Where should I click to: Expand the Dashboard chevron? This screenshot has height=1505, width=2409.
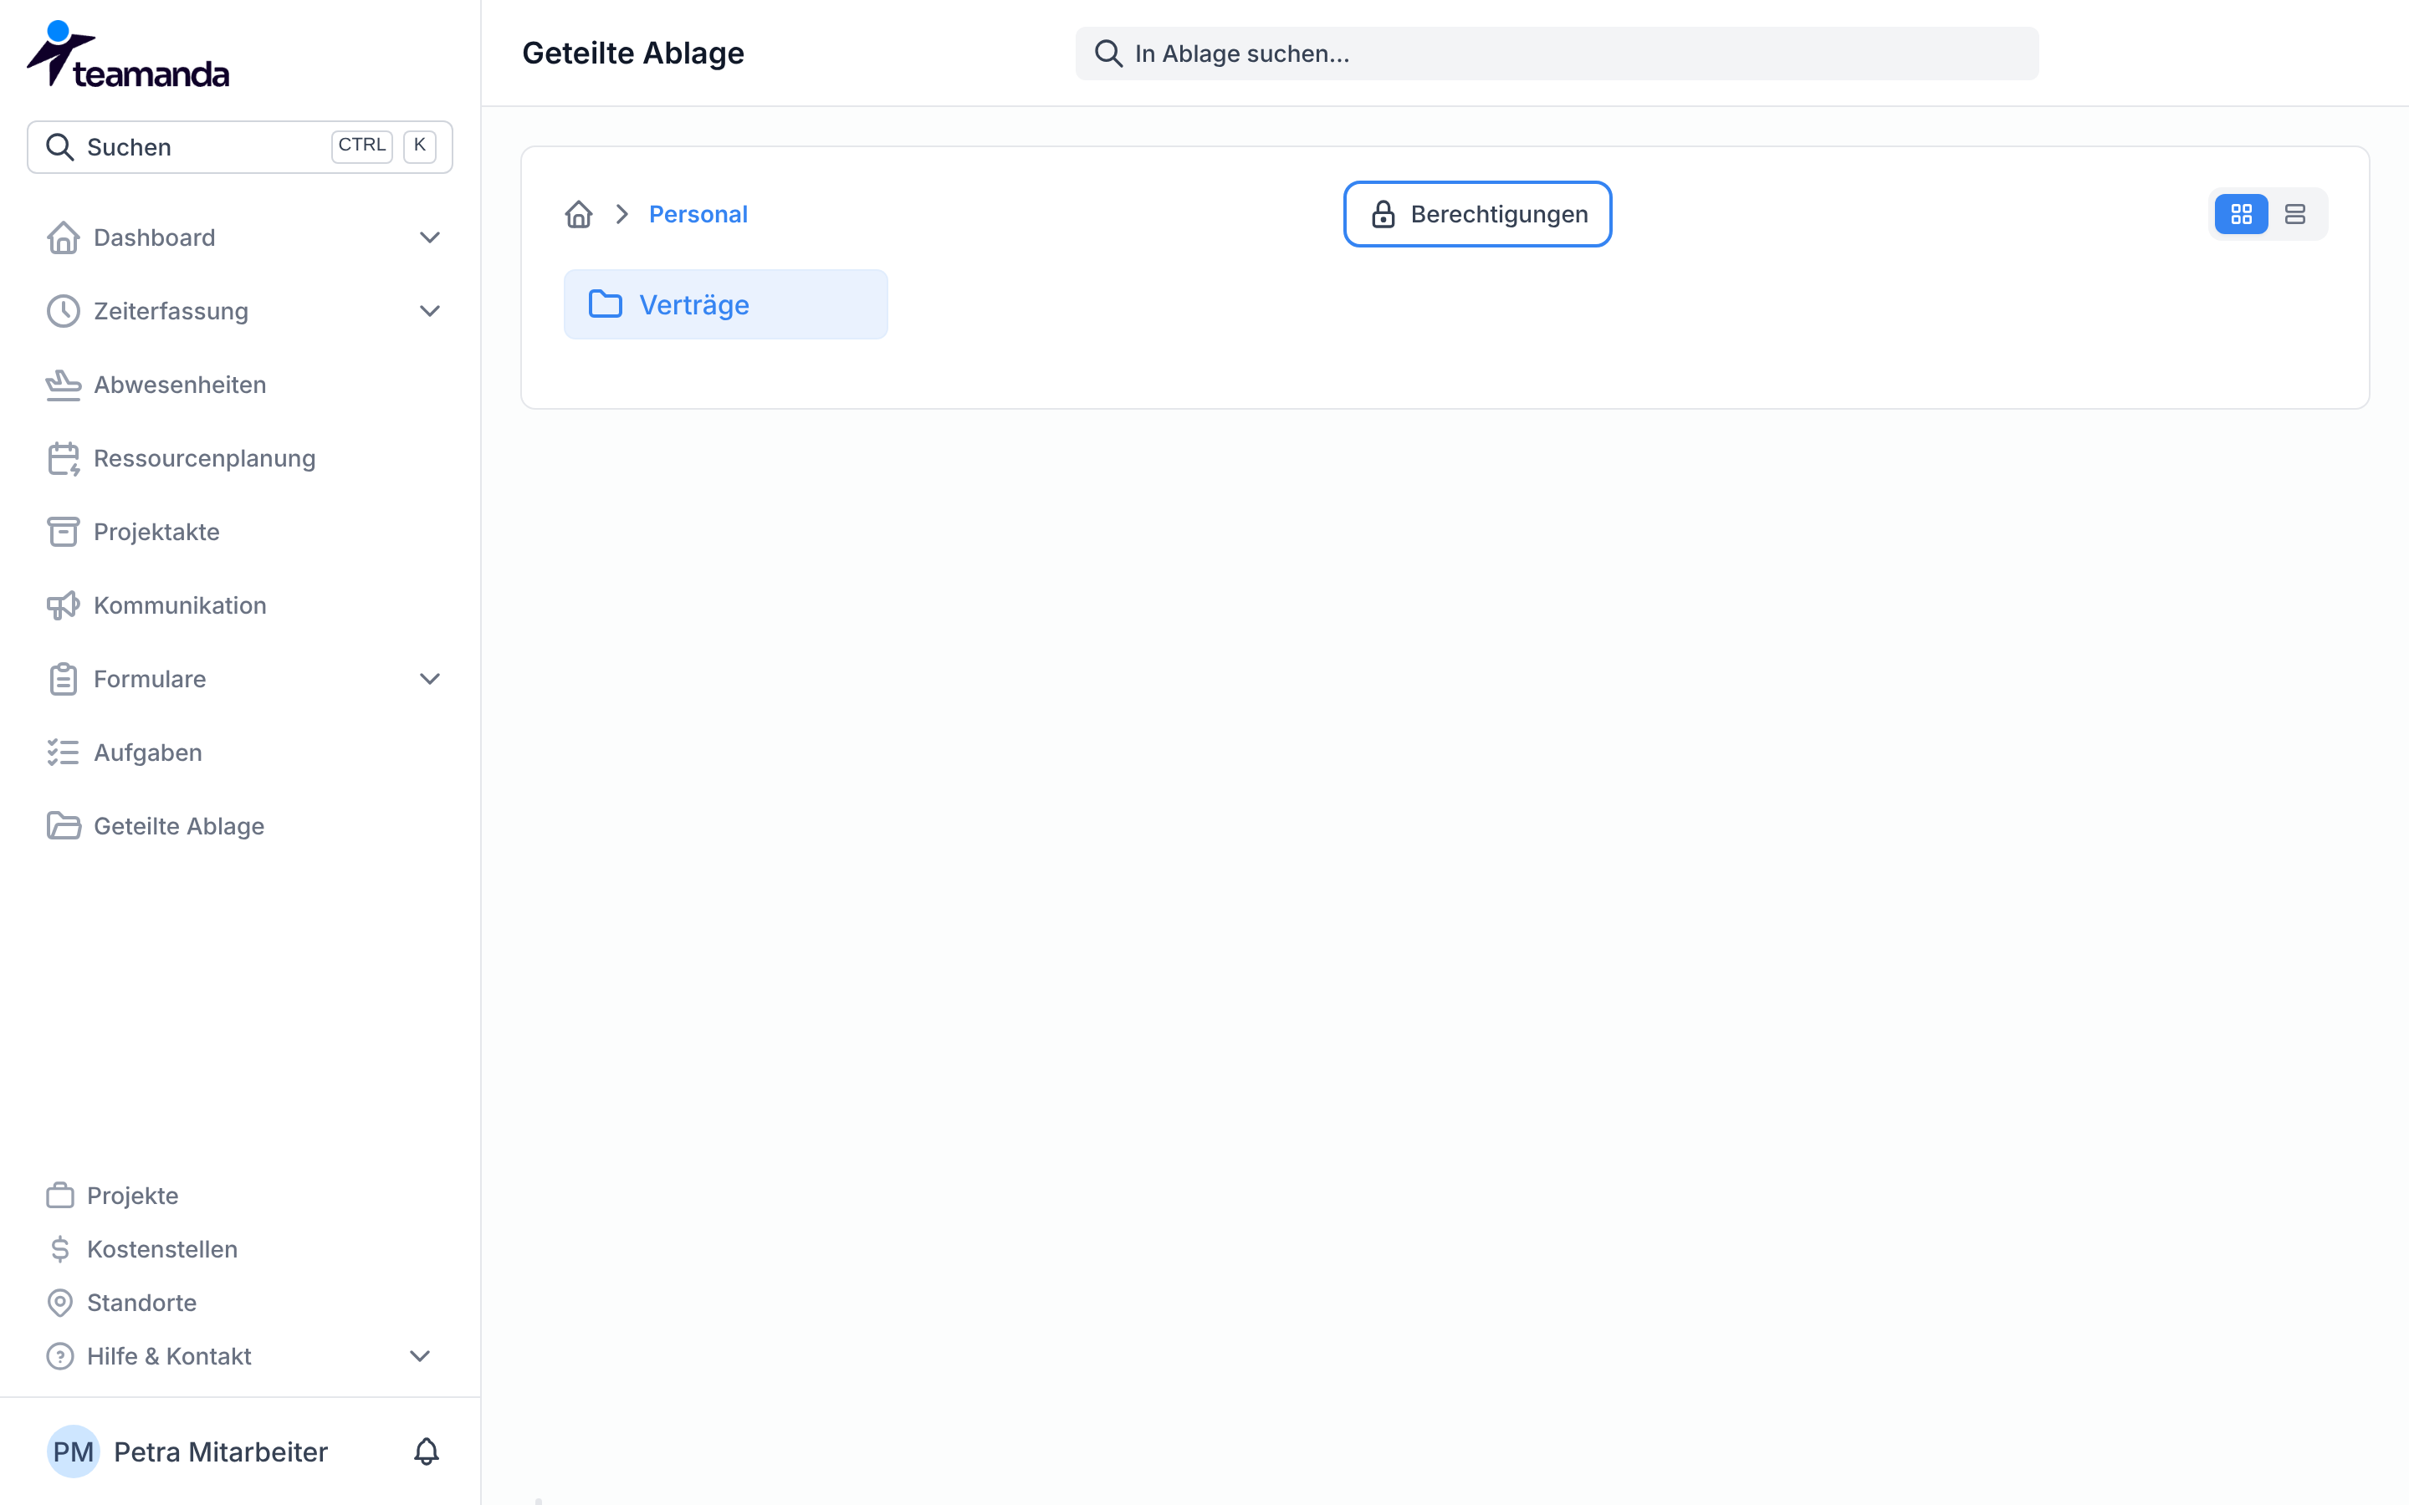[x=429, y=238]
